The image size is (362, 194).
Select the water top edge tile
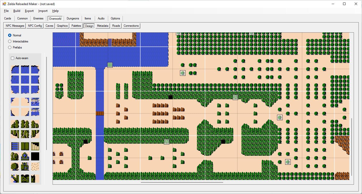[x=25, y=69]
